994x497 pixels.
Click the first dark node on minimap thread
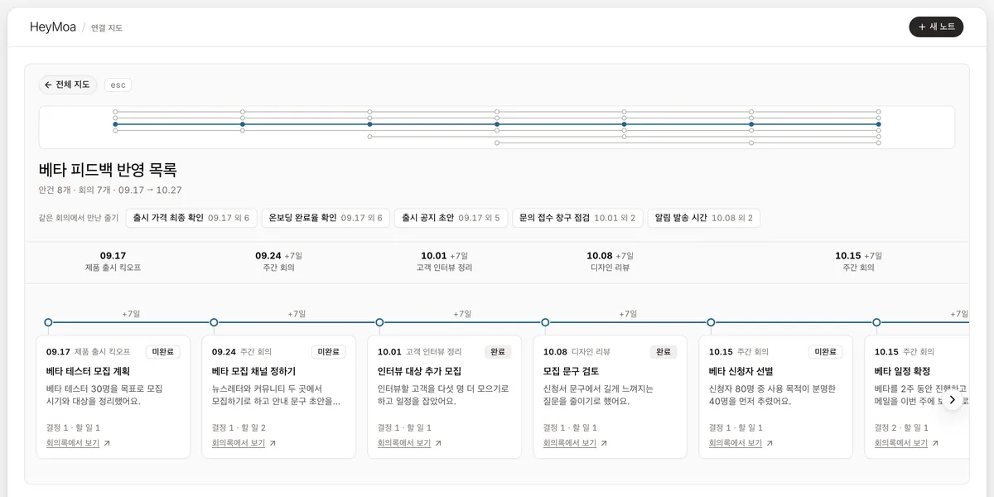115,124
